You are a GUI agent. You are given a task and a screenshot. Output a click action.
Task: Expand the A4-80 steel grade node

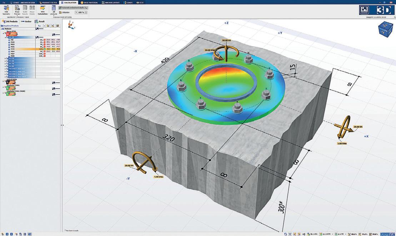(5, 66)
